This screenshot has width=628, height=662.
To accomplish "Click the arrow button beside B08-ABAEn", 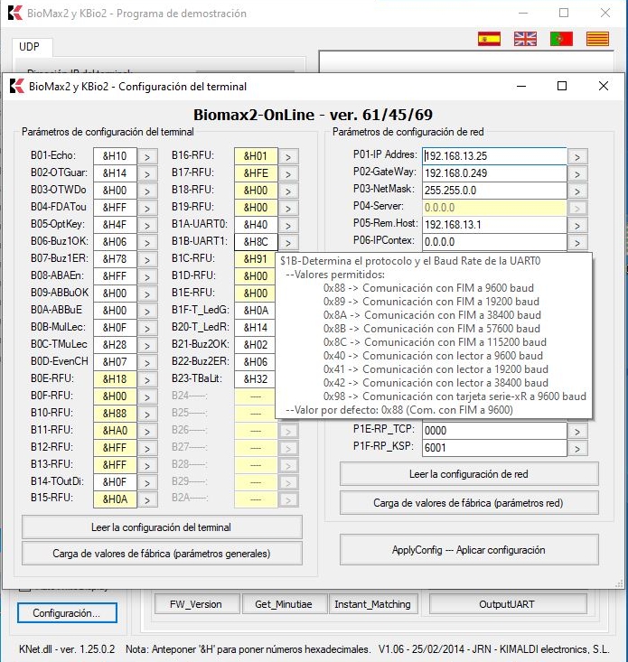I will click(147, 277).
